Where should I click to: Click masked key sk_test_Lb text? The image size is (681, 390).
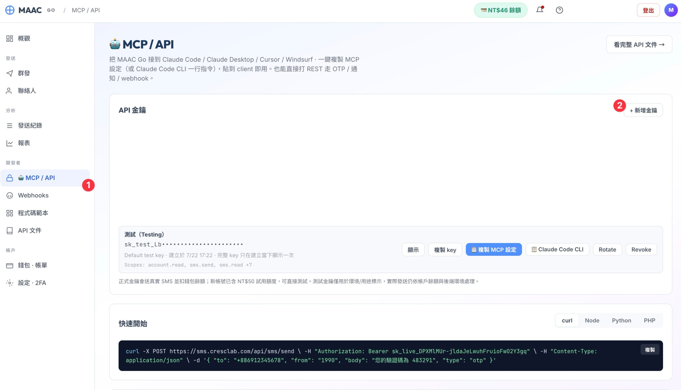click(x=184, y=245)
